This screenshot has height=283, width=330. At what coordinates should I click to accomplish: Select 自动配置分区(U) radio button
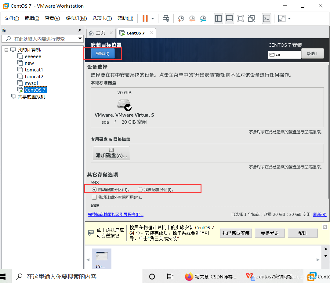click(x=94, y=190)
